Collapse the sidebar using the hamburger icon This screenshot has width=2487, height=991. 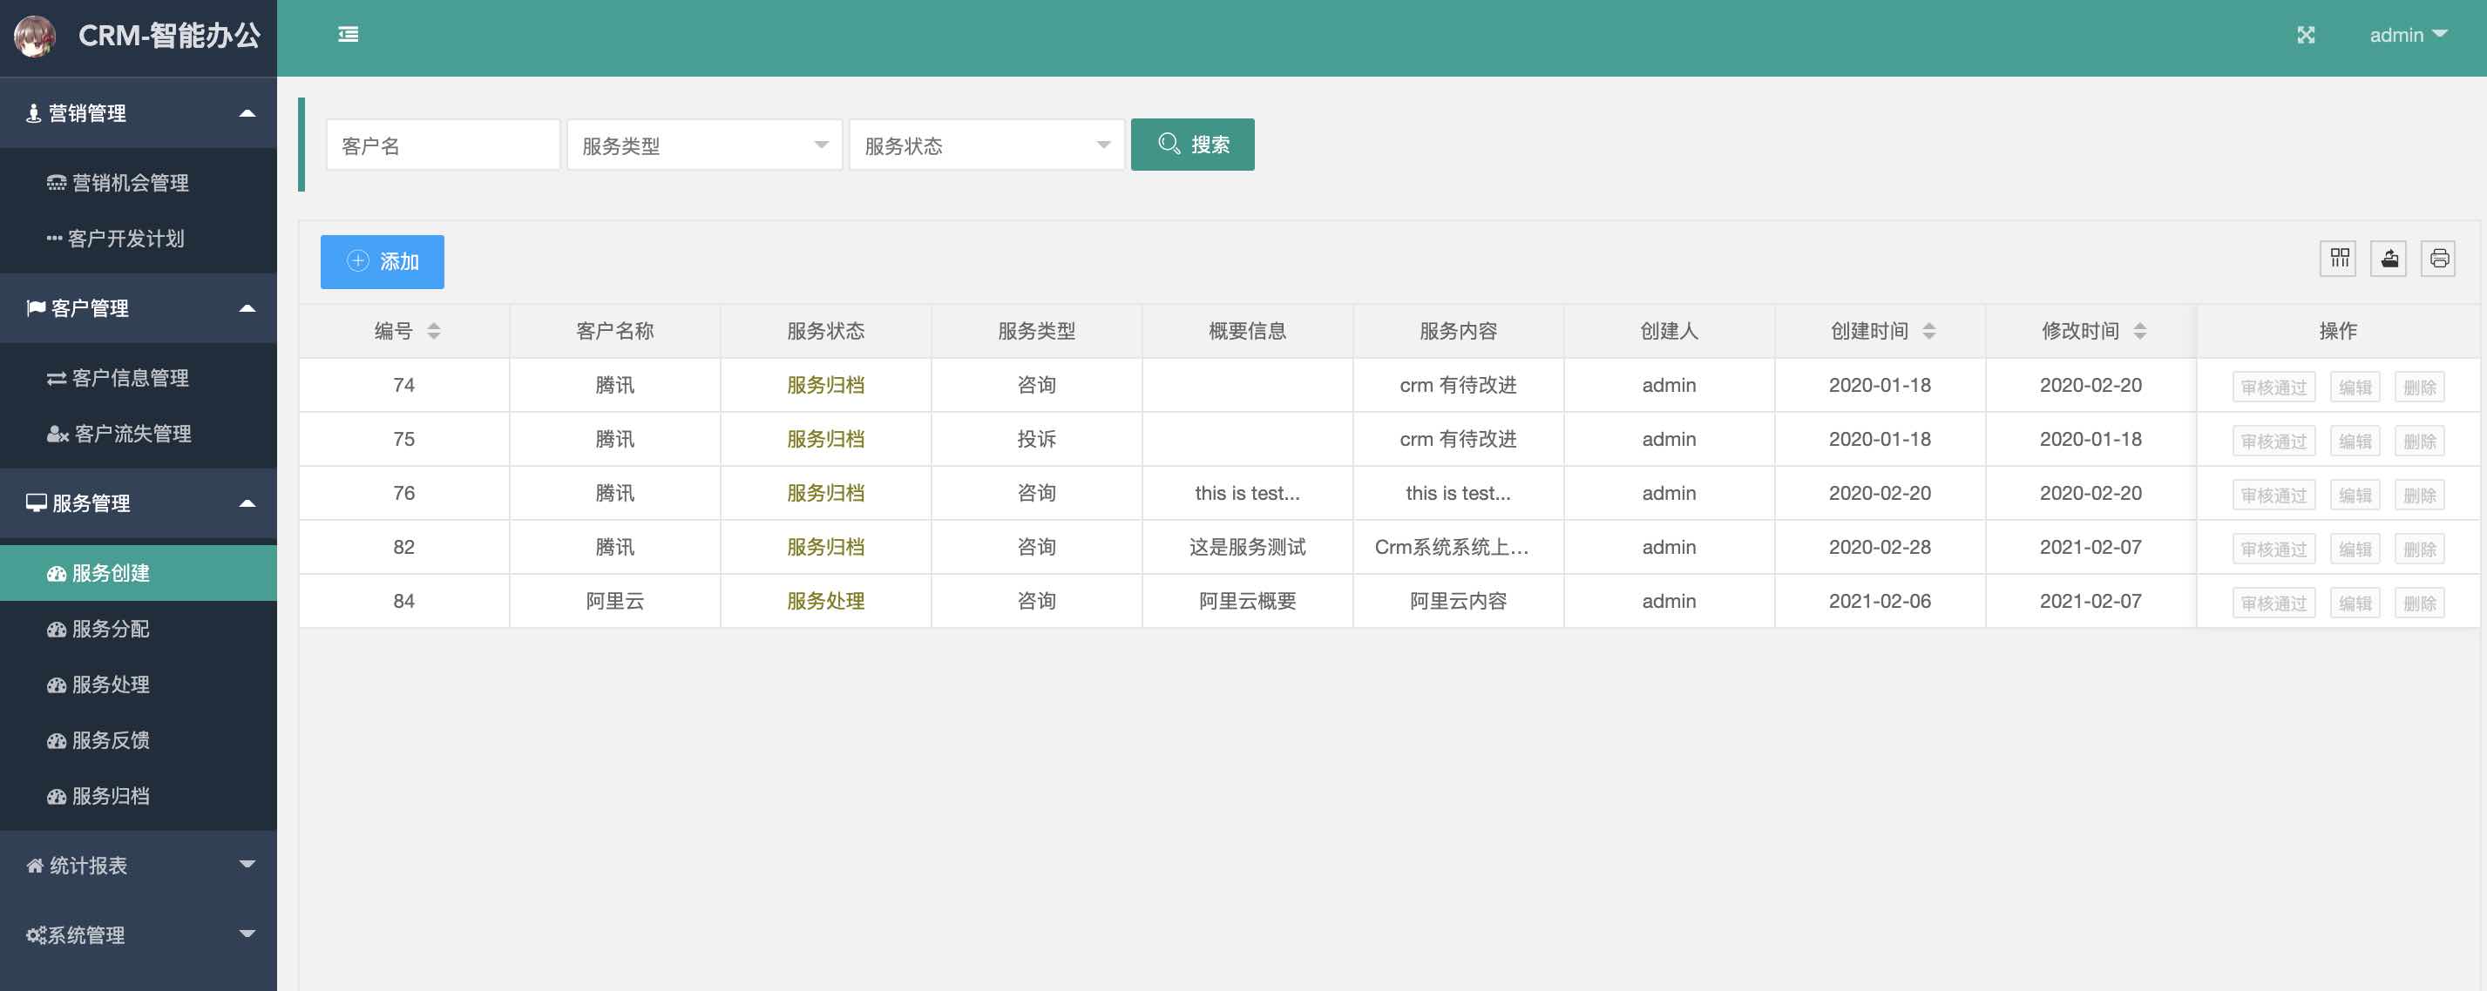[x=349, y=35]
